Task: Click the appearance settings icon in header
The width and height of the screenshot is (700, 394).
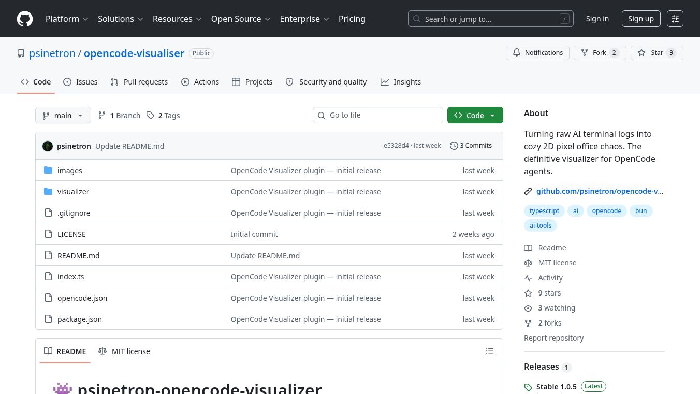Action: tap(675, 19)
